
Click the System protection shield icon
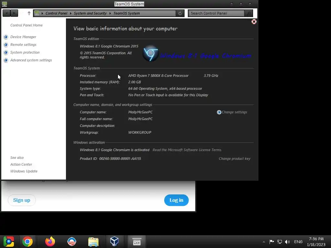coord(6,53)
